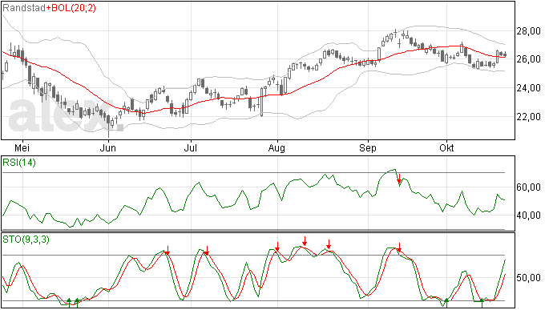The width and height of the screenshot is (553, 310).
Task: Click the Okt month label
Action: click(x=446, y=147)
